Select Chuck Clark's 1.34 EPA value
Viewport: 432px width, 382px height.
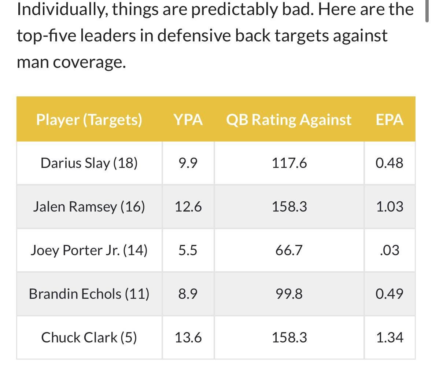pos(389,337)
